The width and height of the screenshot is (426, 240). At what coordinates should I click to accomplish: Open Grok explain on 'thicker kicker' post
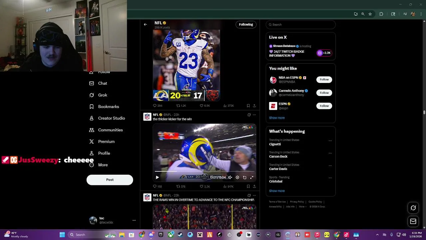pos(249,115)
